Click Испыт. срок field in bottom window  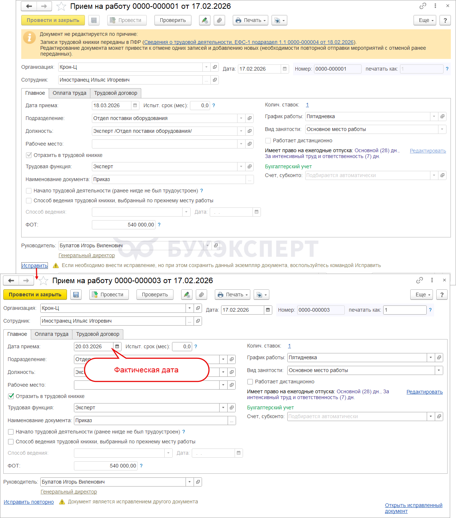[182, 346]
